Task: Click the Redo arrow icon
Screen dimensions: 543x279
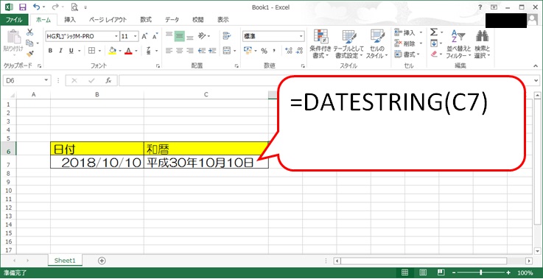Action: coord(55,7)
